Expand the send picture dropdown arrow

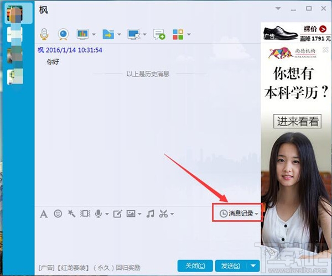[x=139, y=214]
